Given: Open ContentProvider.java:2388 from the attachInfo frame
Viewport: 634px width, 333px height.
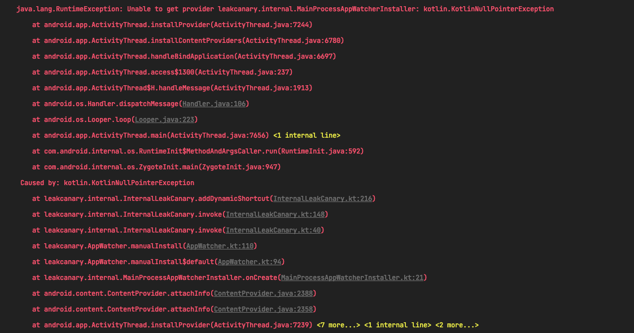Looking at the screenshot, I should [x=263, y=293].
